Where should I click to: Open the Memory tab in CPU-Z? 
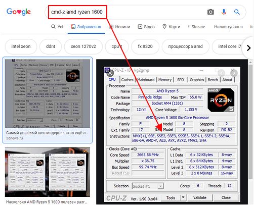point(165,80)
